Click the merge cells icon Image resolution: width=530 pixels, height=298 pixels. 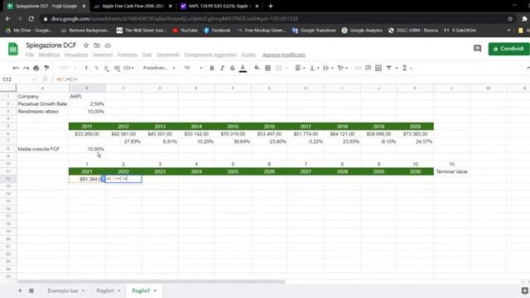click(278, 68)
